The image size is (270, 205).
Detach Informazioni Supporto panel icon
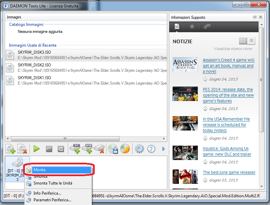(255, 17)
